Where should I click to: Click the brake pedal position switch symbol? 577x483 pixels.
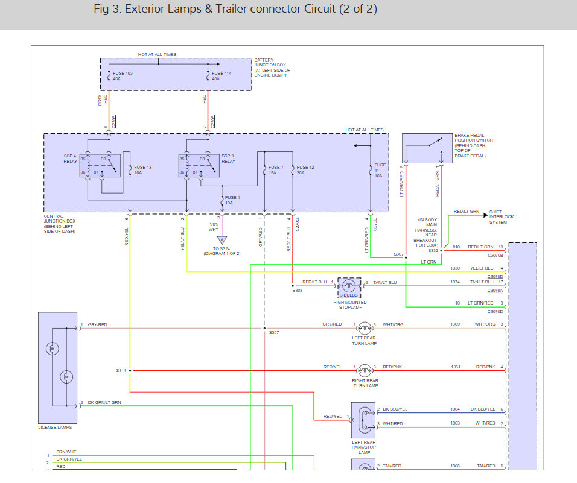427,148
